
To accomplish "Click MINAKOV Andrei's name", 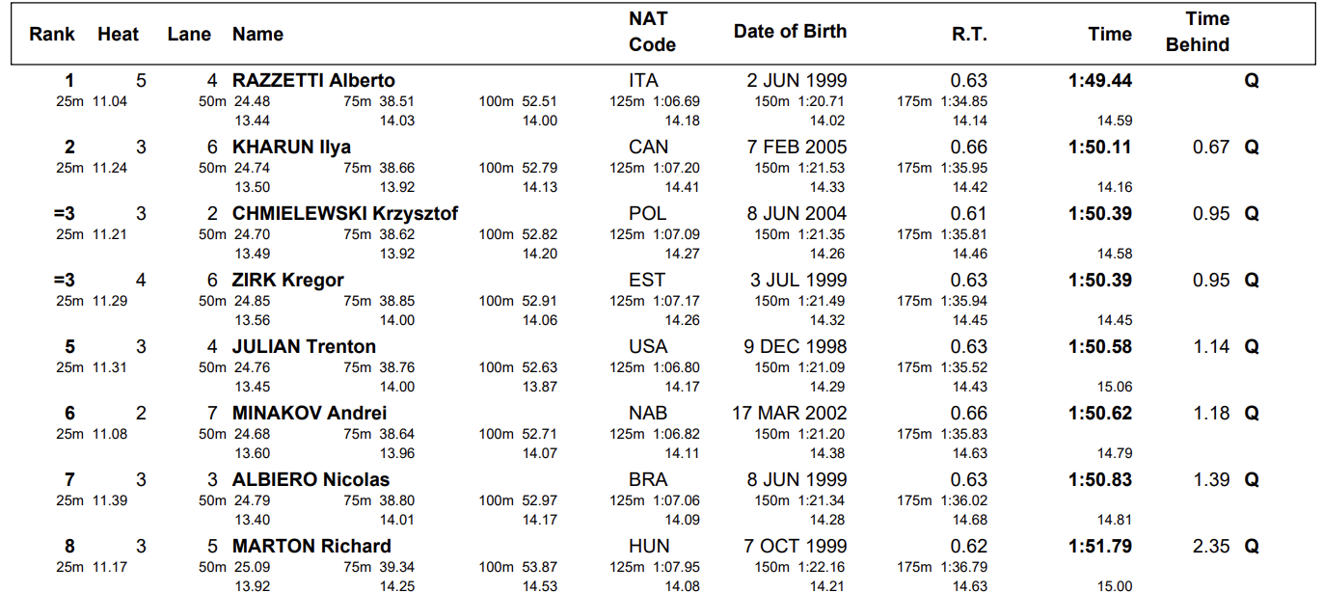I will (310, 414).
